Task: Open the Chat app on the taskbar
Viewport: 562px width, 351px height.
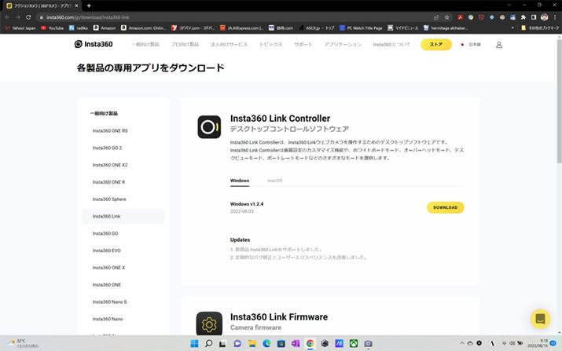Action: click(237, 344)
